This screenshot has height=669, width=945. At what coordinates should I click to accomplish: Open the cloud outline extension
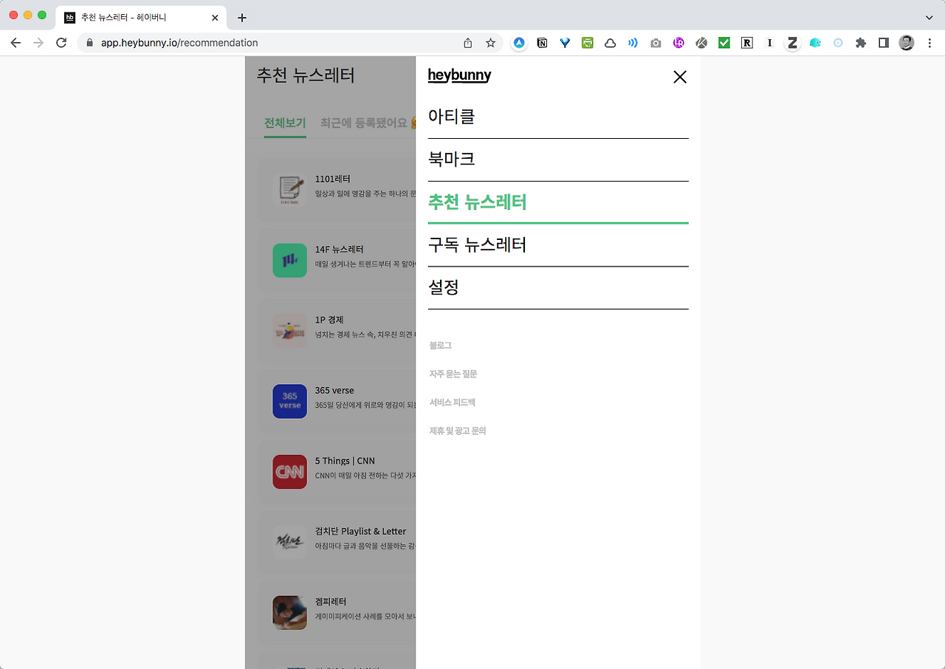click(611, 43)
